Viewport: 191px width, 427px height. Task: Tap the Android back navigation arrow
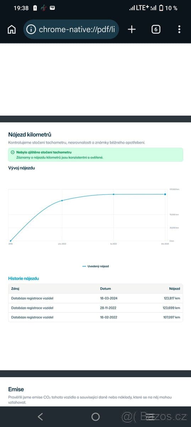[x=40, y=417]
